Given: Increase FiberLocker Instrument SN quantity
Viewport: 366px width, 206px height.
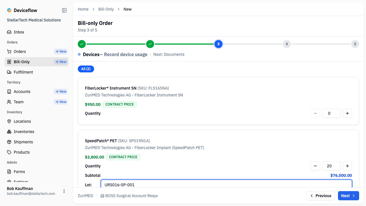Looking at the screenshot, I should pos(347,113).
